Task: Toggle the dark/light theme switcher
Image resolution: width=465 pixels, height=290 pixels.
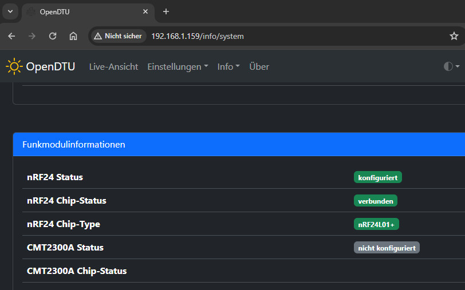Action: point(451,66)
